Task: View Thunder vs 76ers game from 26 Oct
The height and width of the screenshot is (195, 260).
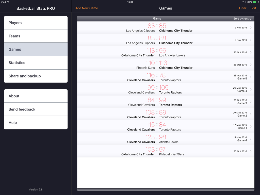Action: (x=166, y=151)
